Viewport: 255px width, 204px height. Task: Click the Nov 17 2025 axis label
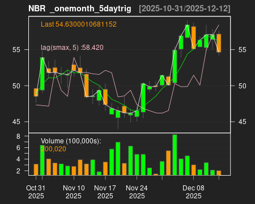point(105,192)
